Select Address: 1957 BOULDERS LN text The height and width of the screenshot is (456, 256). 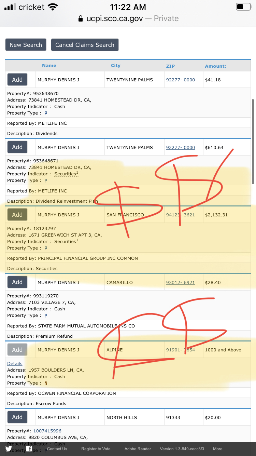coord(45,370)
